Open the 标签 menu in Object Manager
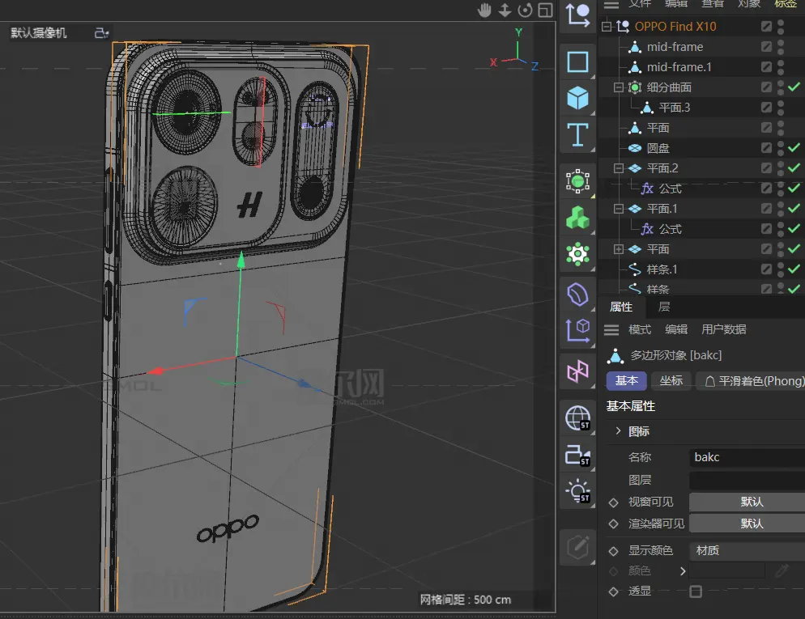 point(786,4)
